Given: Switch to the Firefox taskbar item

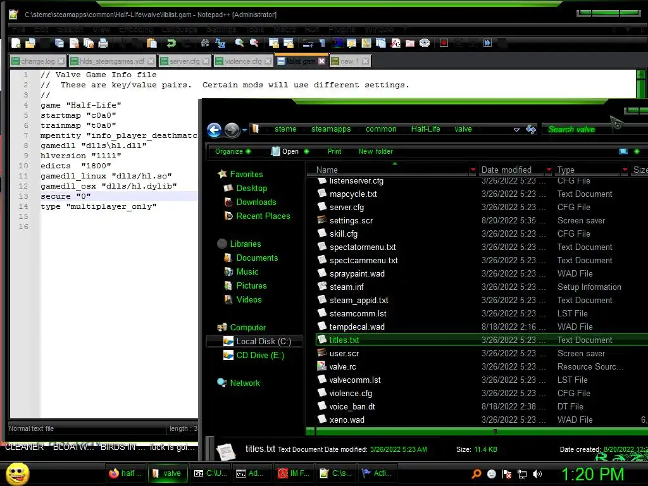Looking at the screenshot, I should 125,473.
